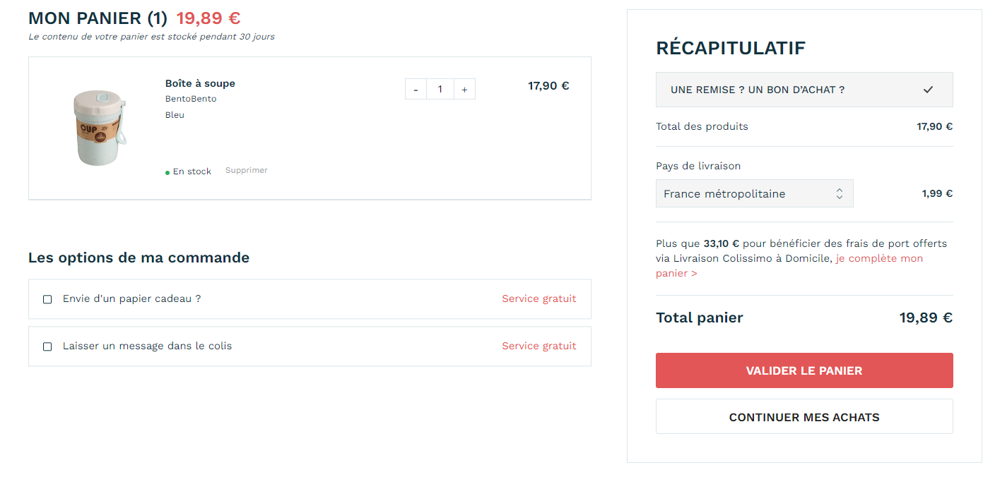Image resolution: width=995 pixels, height=477 pixels.
Task: Increase quantity with the plus button
Action: click(464, 90)
